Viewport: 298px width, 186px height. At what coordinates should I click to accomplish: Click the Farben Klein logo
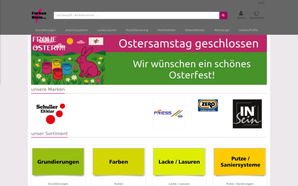[x=39, y=15]
